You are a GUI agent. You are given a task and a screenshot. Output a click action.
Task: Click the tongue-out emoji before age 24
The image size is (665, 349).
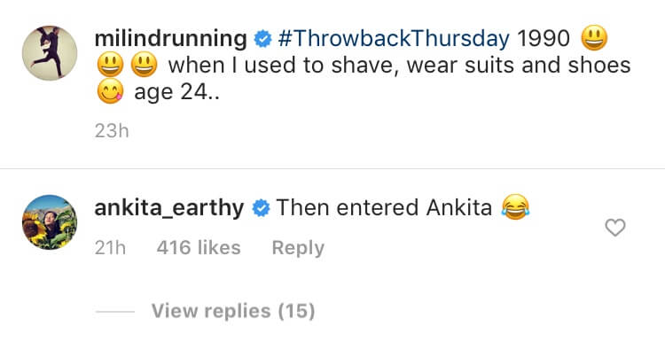coord(110,91)
